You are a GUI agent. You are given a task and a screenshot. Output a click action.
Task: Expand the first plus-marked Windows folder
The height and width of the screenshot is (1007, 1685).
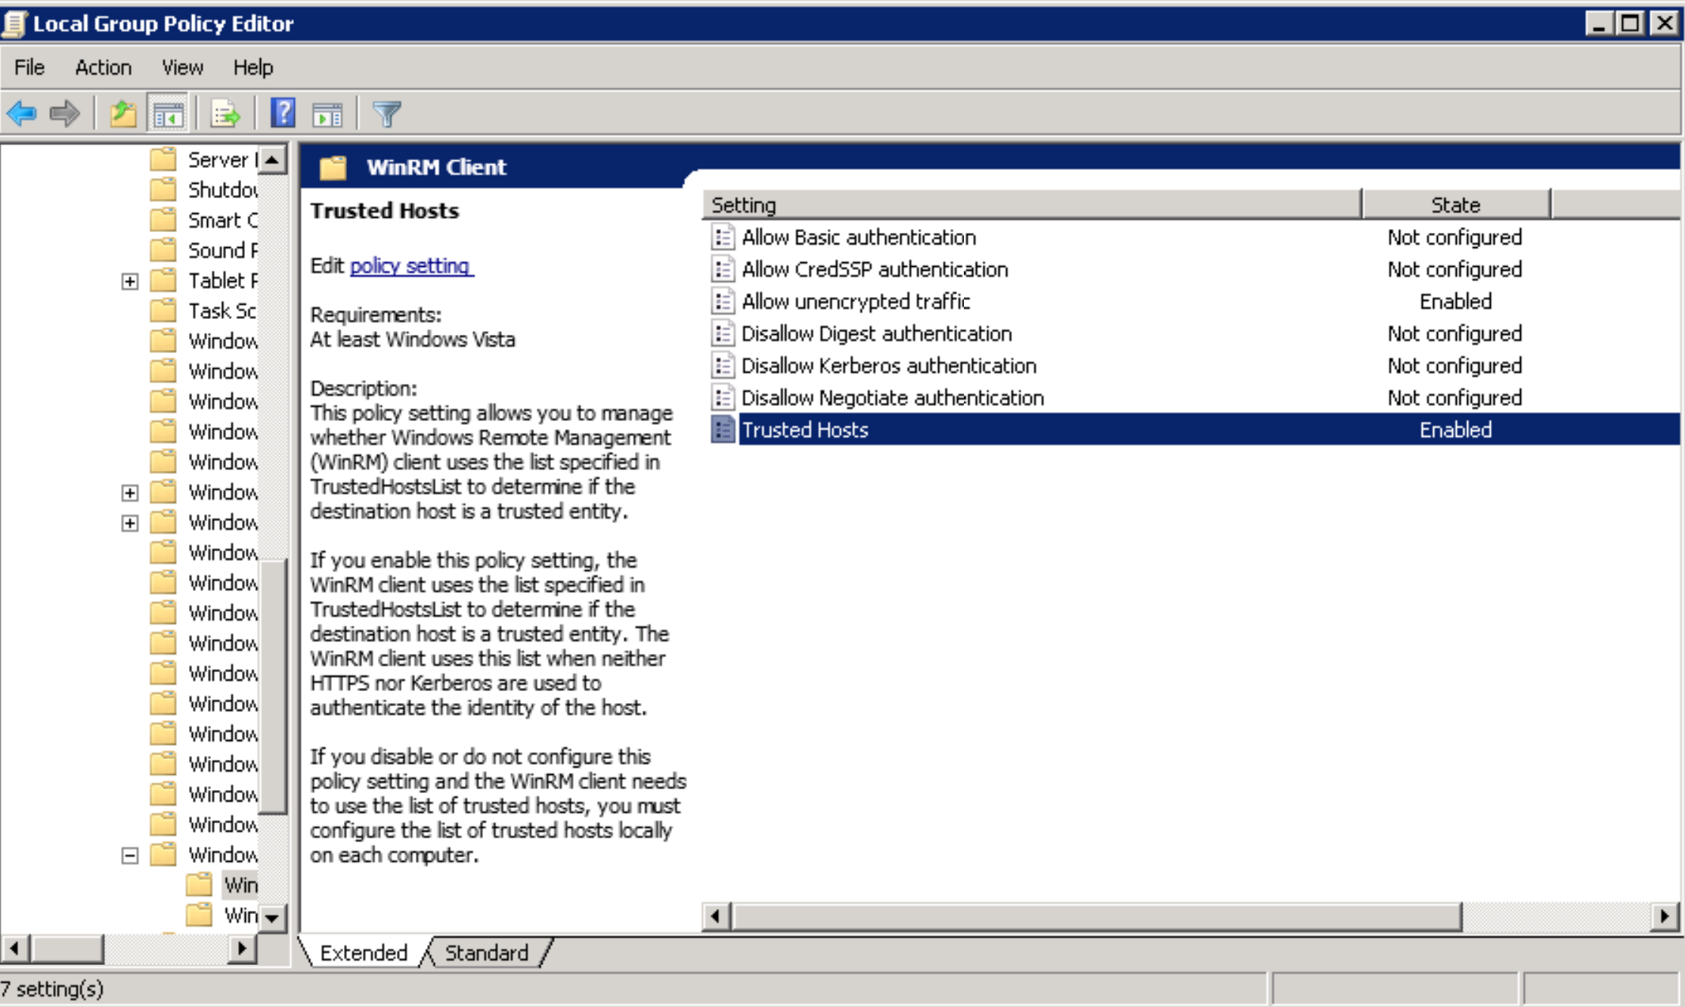tap(130, 493)
